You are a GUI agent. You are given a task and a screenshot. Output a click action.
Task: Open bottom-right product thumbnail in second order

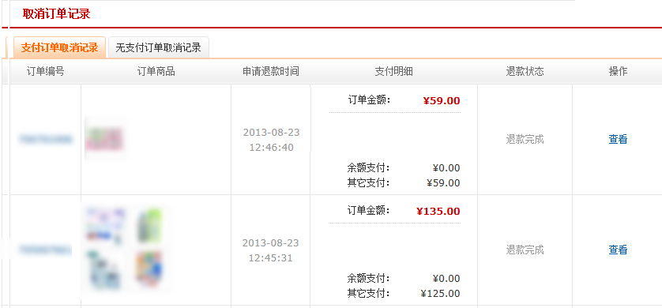point(149,269)
